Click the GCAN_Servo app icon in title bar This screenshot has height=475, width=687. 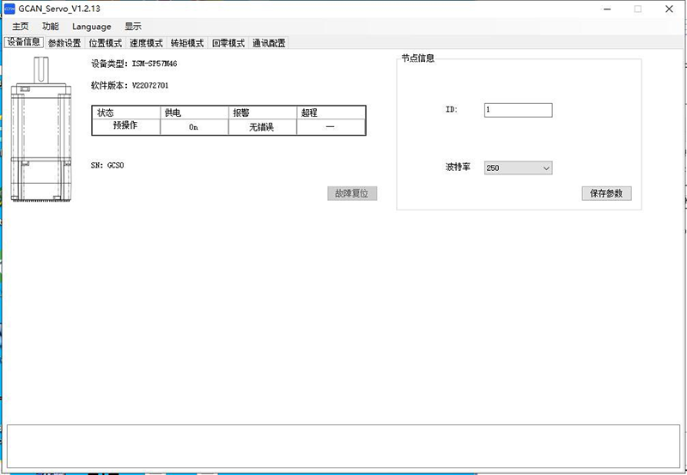9,9
